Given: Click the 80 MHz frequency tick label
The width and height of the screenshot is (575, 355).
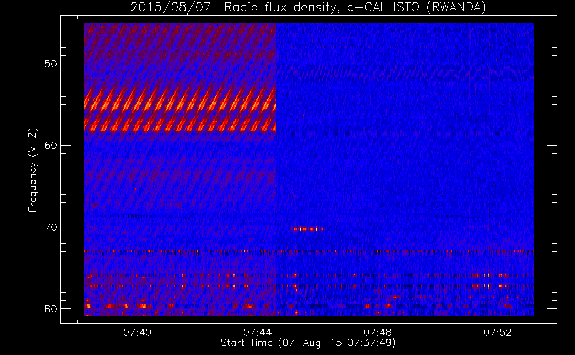Looking at the screenshot, I should pos(51,309).
